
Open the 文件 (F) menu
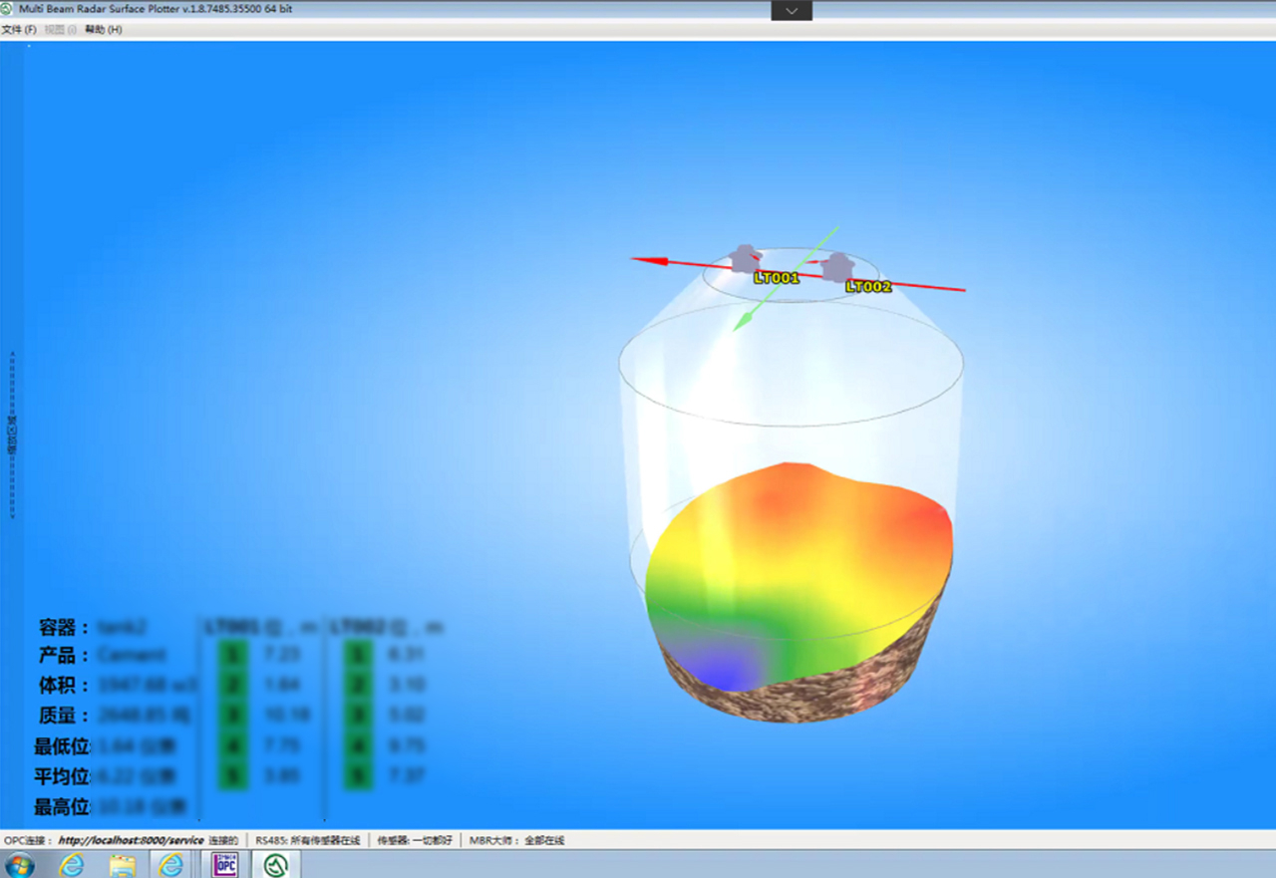19,30
